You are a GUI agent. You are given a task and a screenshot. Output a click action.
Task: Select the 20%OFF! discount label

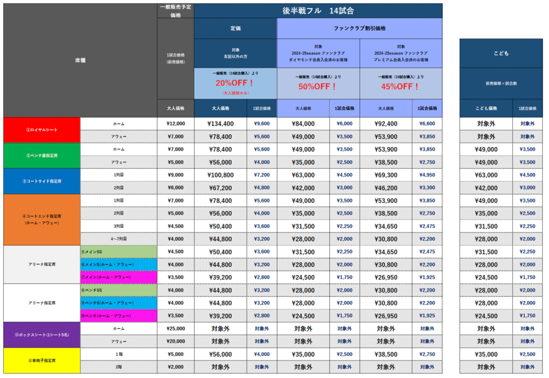point(235,84)
